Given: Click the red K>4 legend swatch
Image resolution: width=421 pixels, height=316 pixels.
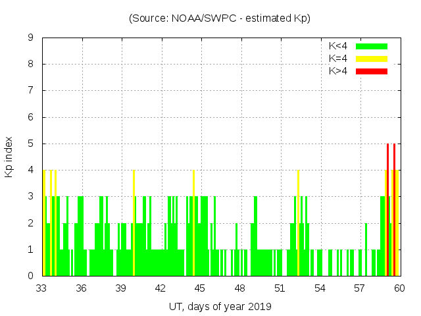Looking at the screenshot, I should (x=372, y=71).
